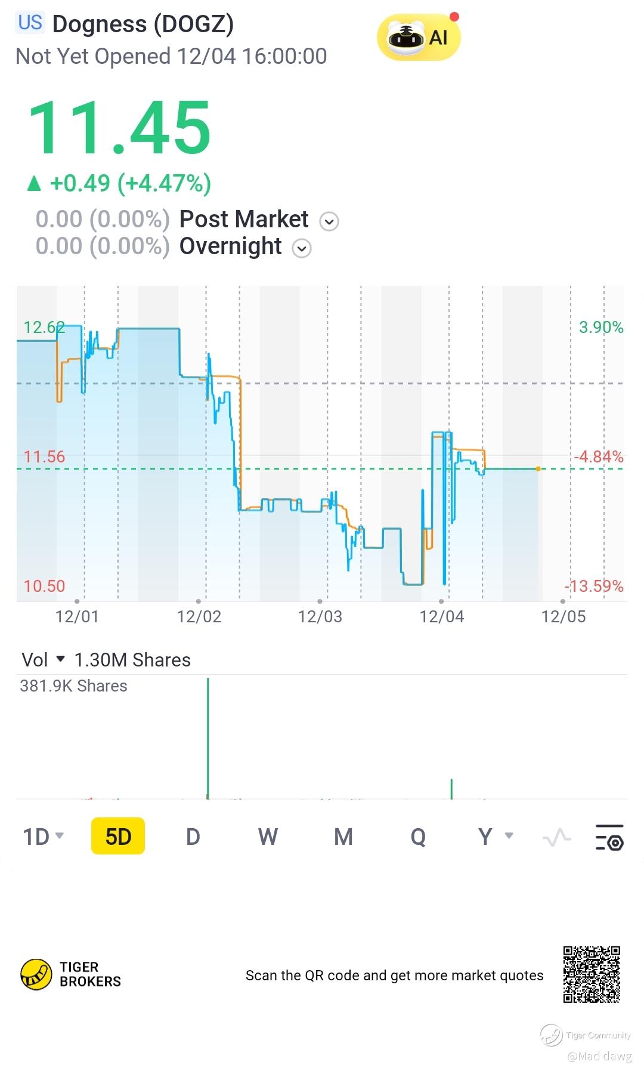
Task: Open the 1D timeframe dropdown
Action: (x=43, y=837)
